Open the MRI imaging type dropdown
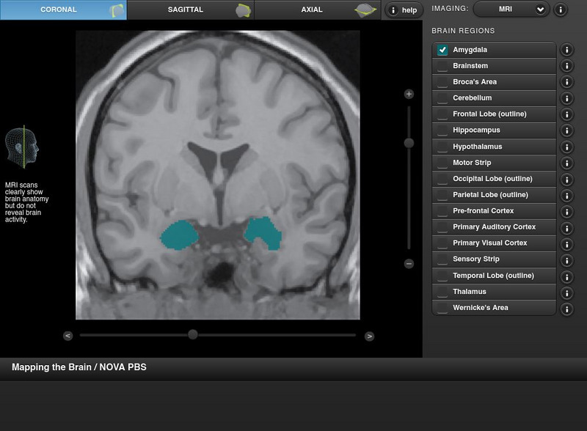 click(511, 10)
